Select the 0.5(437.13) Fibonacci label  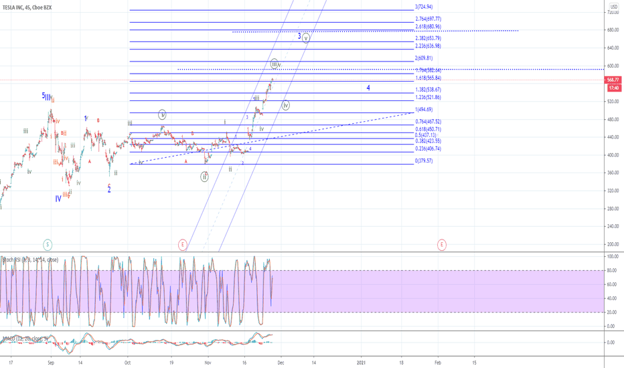pos(425,135)
